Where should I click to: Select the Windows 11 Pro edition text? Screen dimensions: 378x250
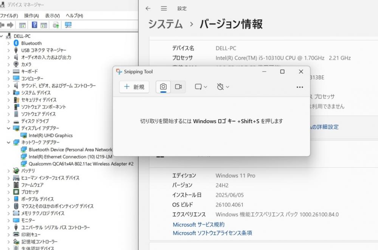coord(235,175)
